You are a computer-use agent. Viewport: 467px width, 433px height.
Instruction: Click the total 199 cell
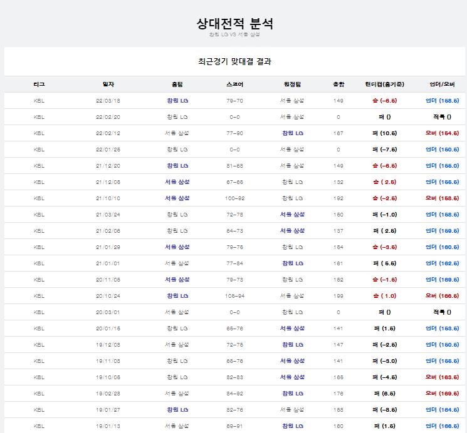pos(338,296)
